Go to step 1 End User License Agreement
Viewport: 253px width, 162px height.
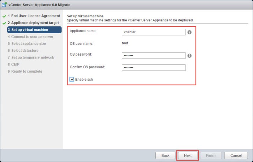click(35, 16)
